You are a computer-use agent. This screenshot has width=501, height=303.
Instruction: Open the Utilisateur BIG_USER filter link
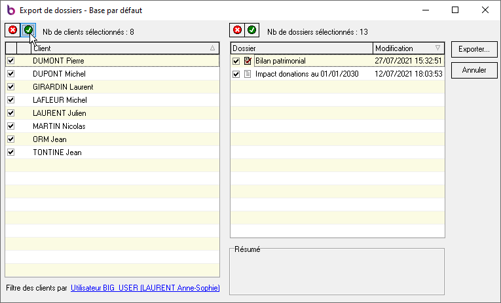145,288
